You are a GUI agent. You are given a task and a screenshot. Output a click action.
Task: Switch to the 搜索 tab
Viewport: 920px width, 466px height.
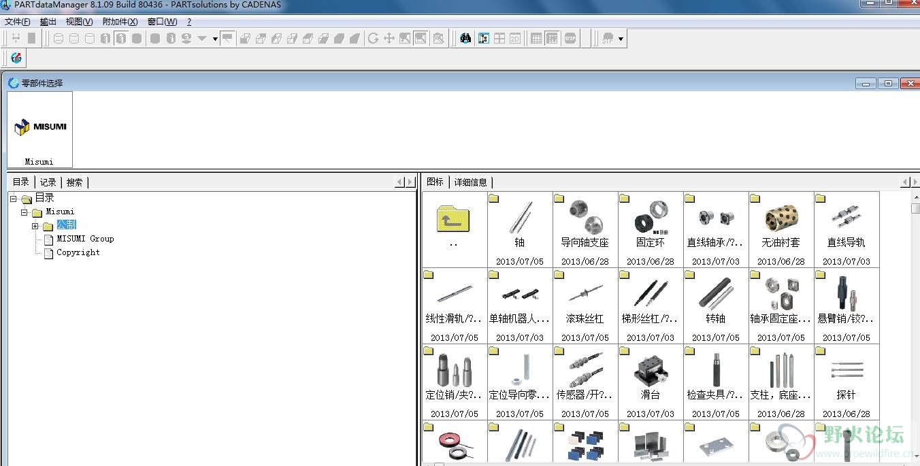pyautogui.click(x=75, y=182)
